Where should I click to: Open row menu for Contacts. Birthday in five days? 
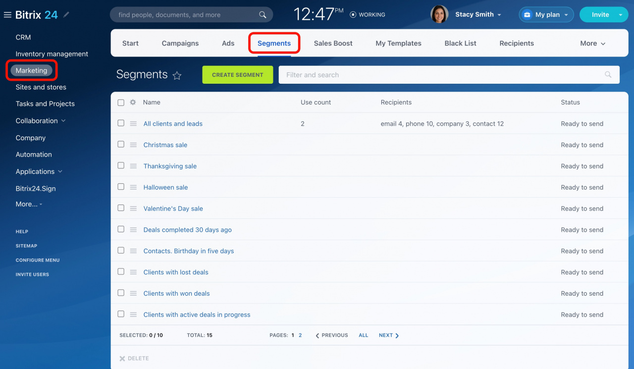[x=133, y=251]
